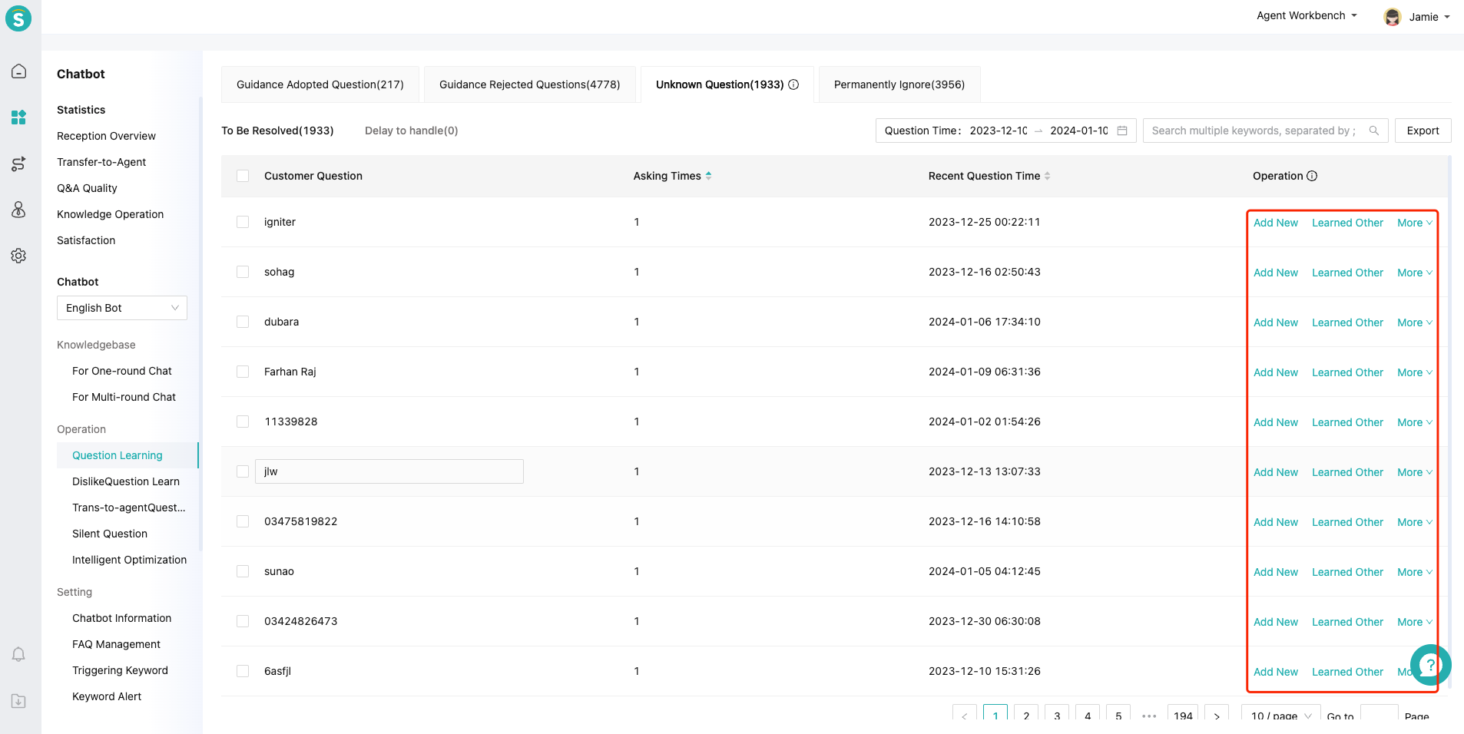Image resolution: width=1464 pixels, height=734 pixels.
Task: Tick the checkbox for sohag row
Action: (243, 272)
